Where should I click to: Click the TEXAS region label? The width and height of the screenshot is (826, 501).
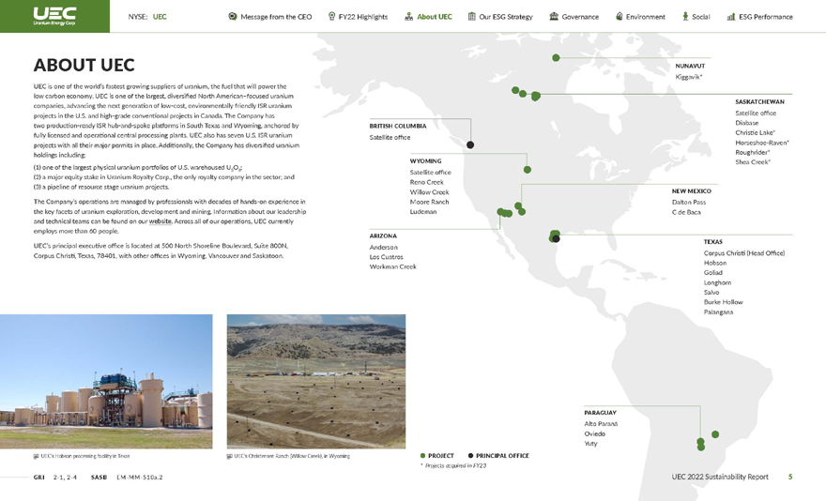coord(713,242)
